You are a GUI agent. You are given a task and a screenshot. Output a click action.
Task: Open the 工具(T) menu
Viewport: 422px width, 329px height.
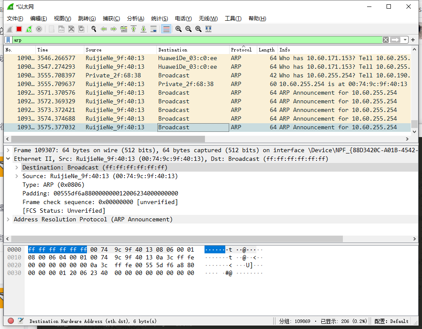pos(233,19)
